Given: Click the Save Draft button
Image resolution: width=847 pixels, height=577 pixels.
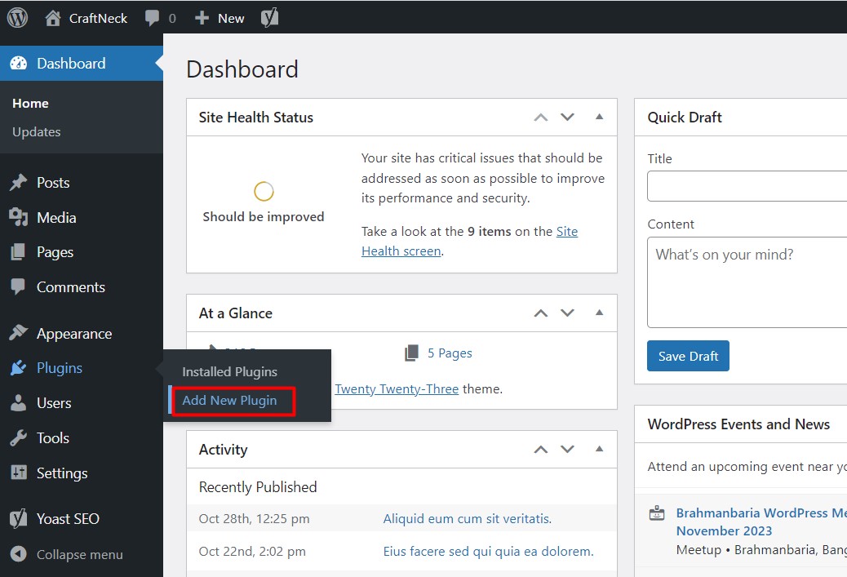Looking at the screenshot, I should (688, 356).
